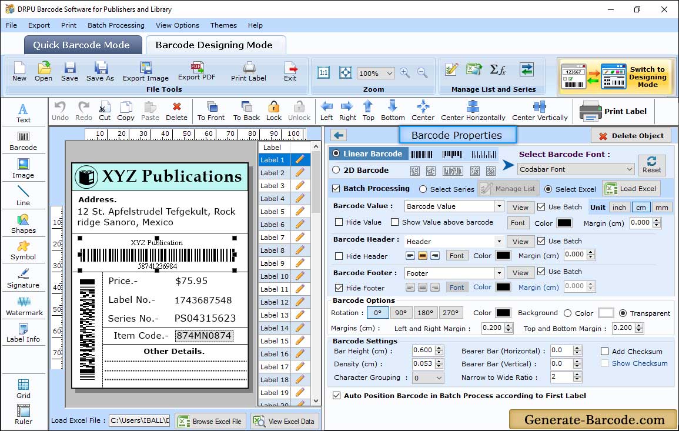Click the Delete Object button

[631, 136]
